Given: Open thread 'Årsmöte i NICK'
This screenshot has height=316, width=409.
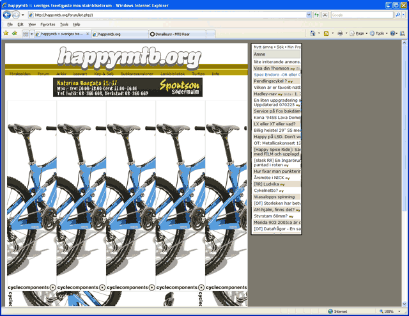Looking at the screenshot, I should tap(269, 178).
